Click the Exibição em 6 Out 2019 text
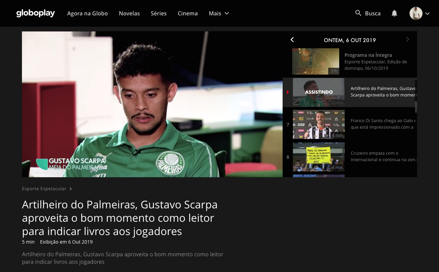This screenshot has height=272, width=439. [66, 242]
